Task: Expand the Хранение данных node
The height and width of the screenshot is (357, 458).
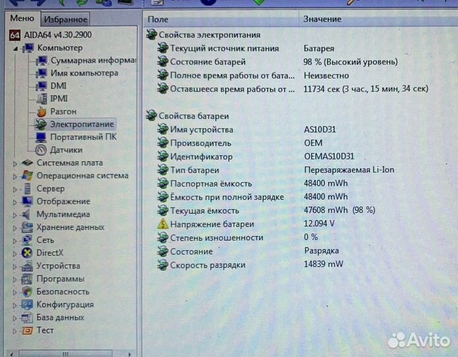Action: coord(15,228)
